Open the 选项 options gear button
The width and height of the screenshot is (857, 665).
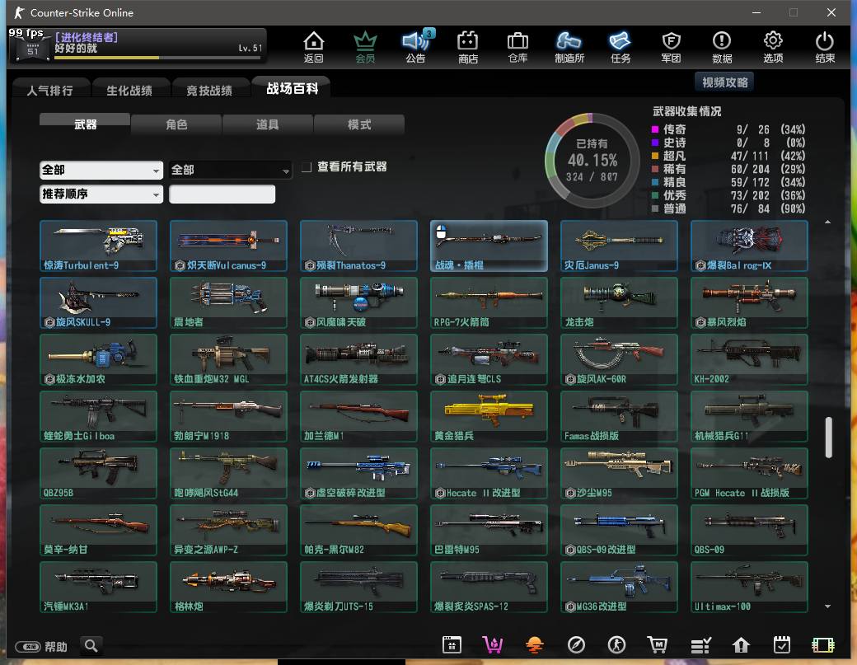click(773, 46)
